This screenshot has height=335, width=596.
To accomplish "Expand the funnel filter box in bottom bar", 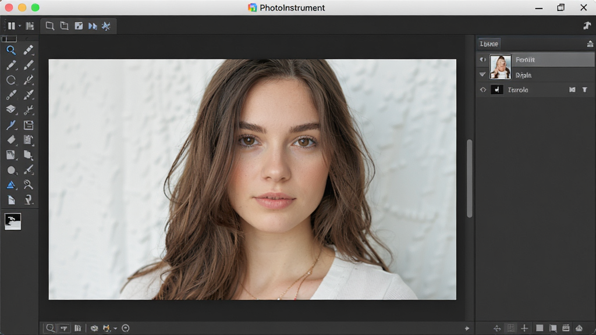I will 64,328.
